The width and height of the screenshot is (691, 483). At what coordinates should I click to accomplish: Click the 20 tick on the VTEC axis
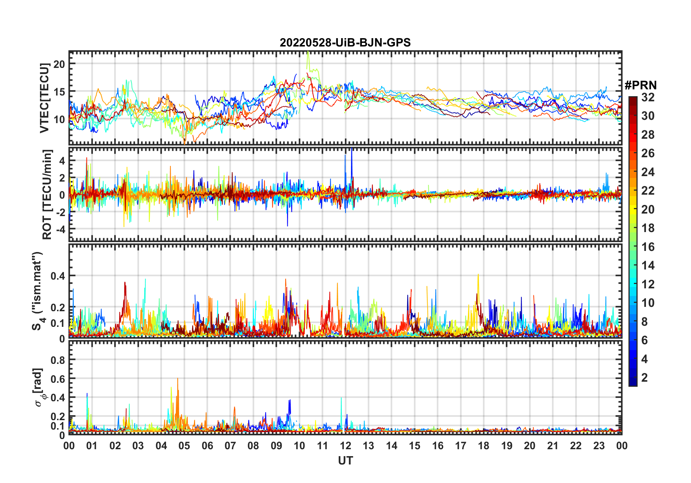pyautogui.click(x=59, y=64)
